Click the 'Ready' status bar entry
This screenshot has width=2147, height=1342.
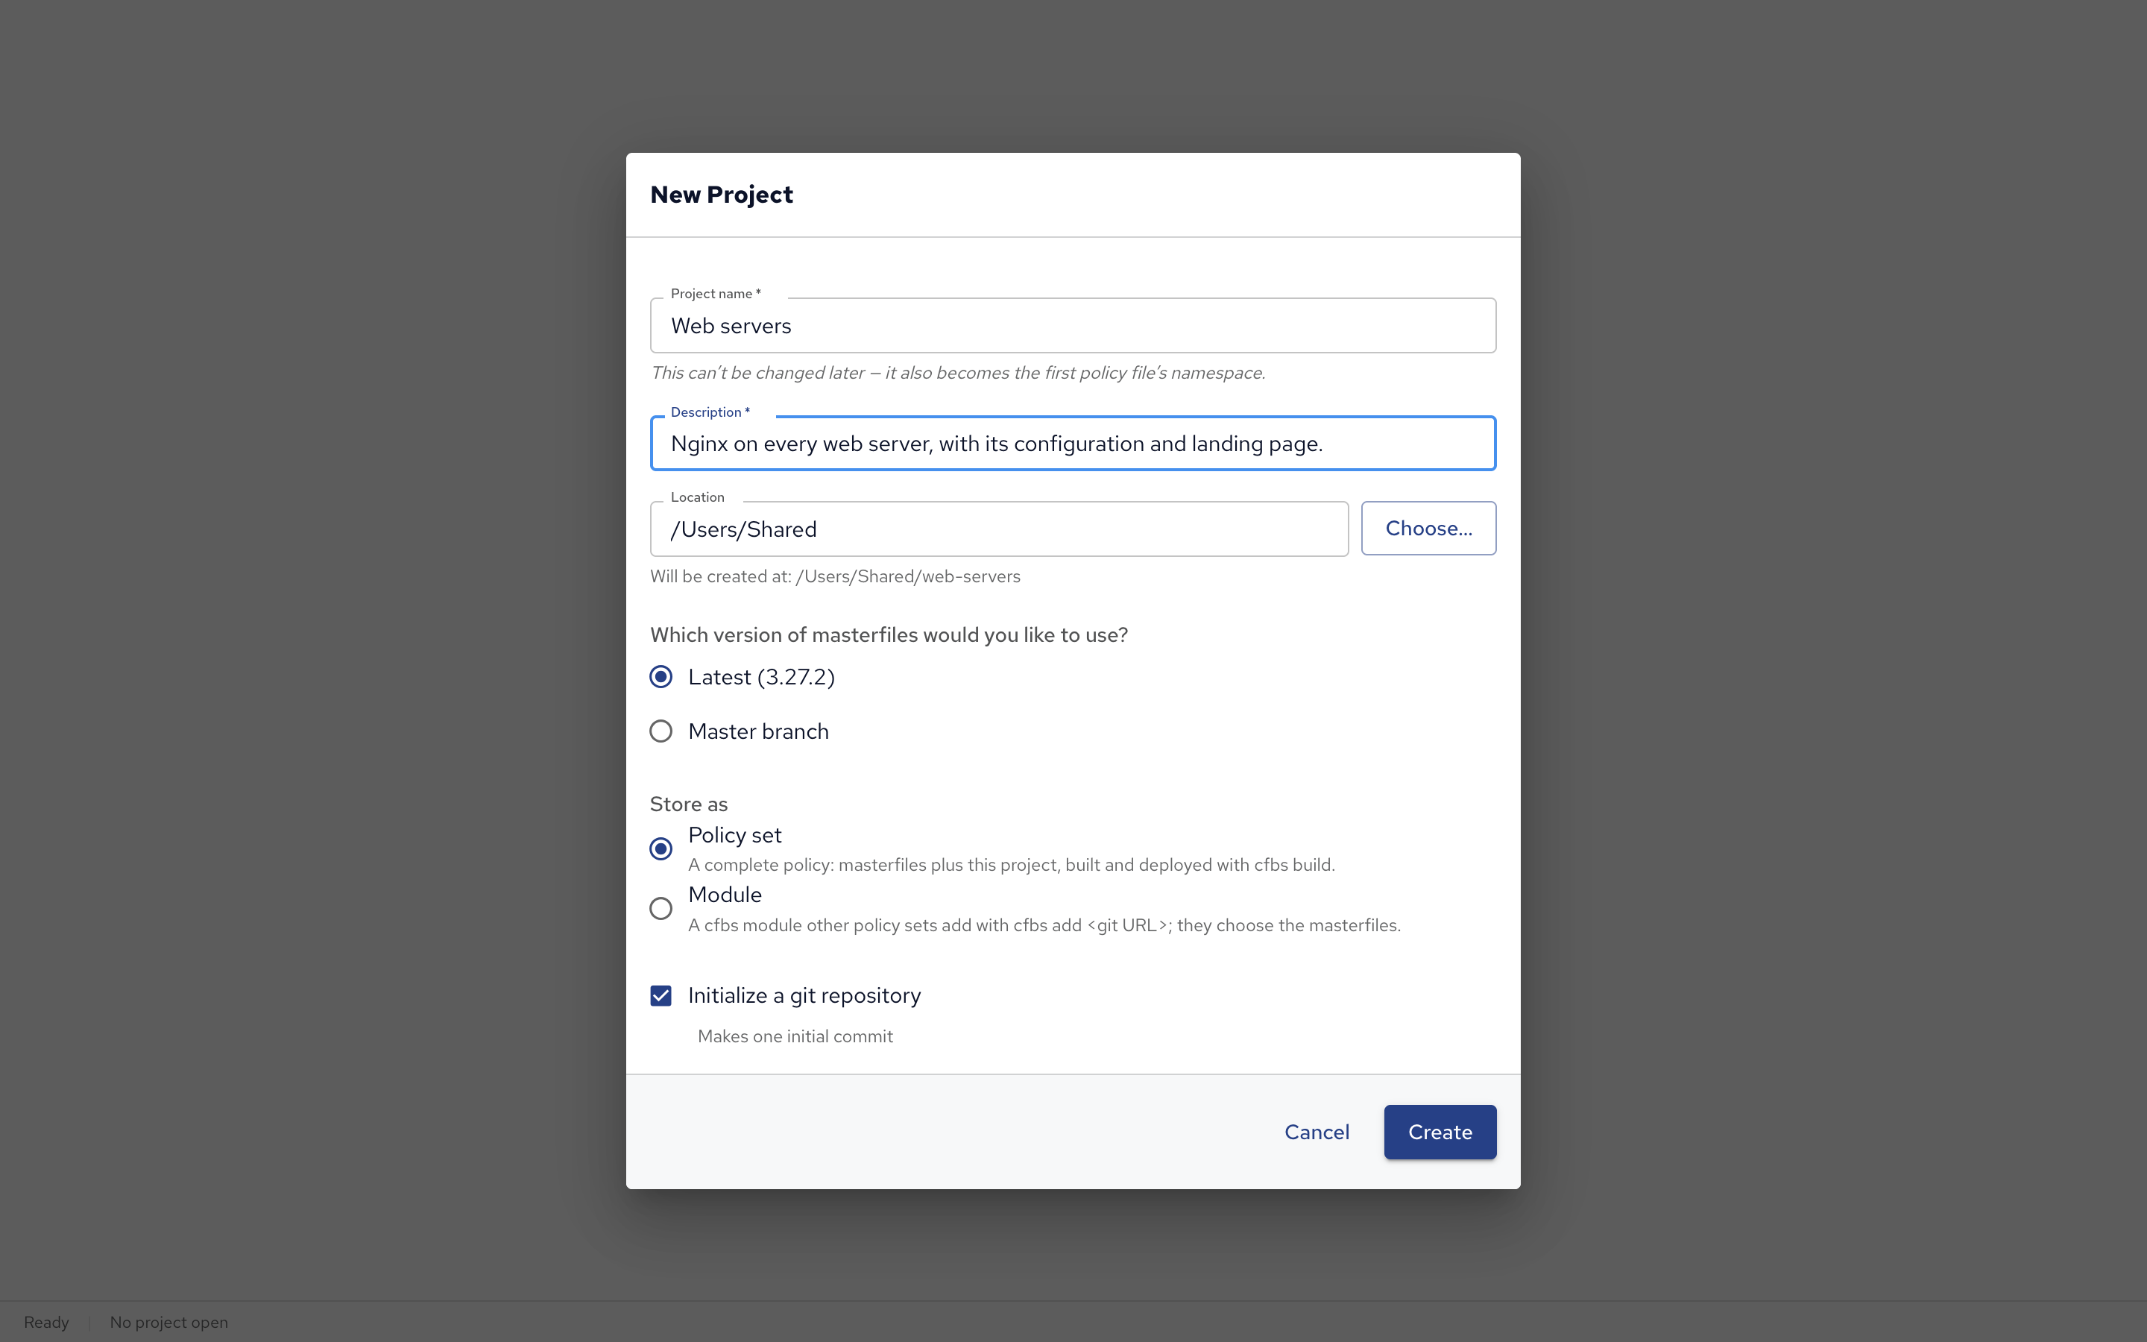click(46, 1322)
